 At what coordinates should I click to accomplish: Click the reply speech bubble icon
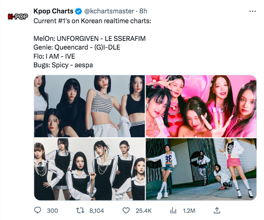37,210
